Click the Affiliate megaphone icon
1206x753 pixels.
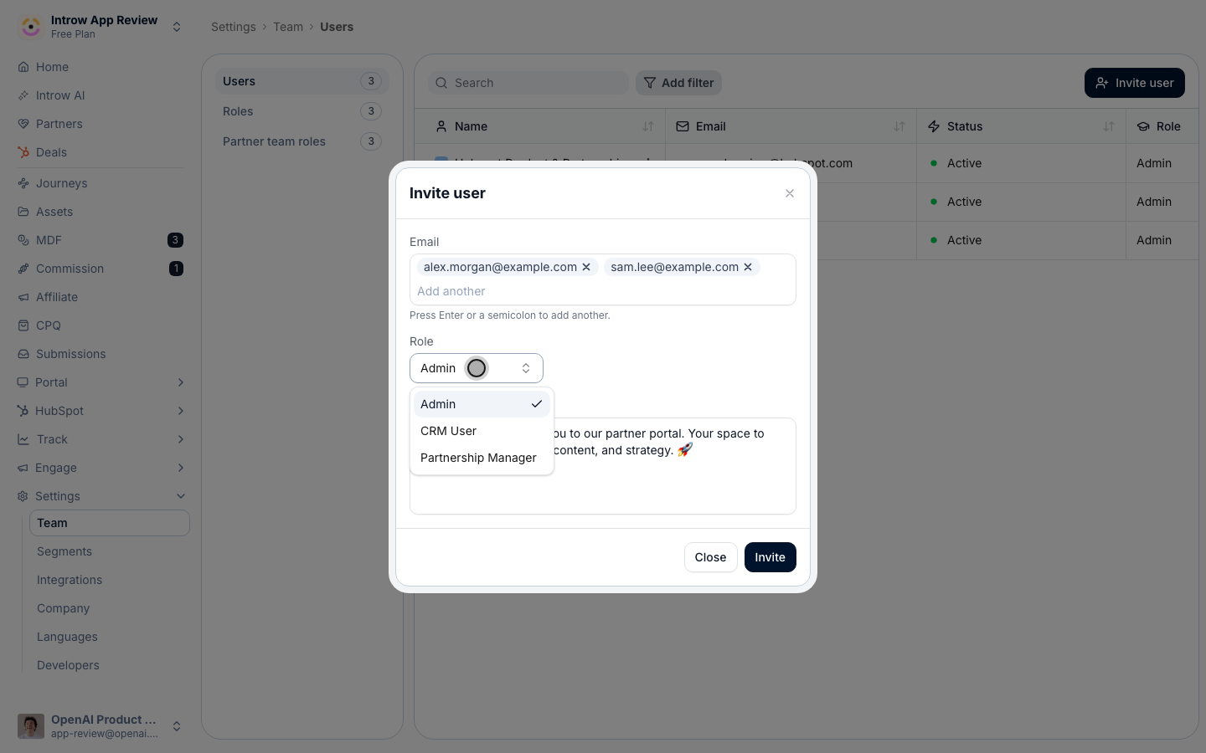(23, 297)
